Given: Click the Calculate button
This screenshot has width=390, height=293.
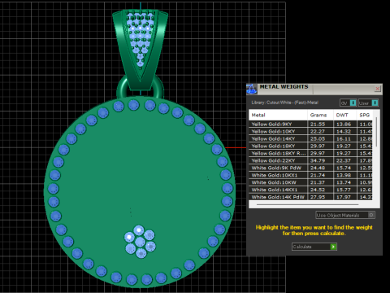Looking at the screenshot, I should (x=314, y=247).
